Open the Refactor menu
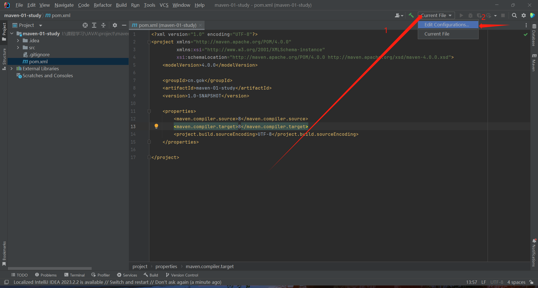Screen dimensions: 538x288 (x=103, y=5)
